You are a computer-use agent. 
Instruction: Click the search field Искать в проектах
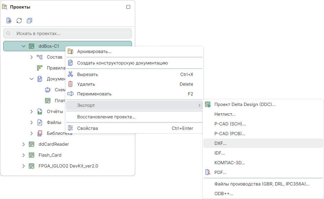click(x=67, y=34)
